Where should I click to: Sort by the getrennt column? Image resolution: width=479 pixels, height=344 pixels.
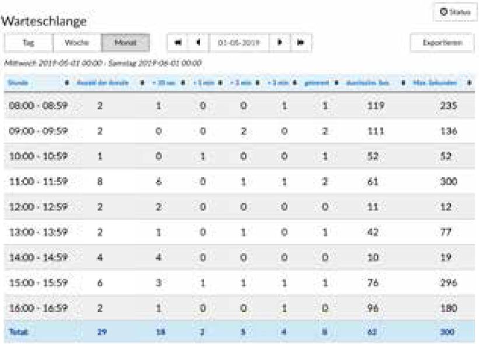pyautogui.click(x=316, y=82)
